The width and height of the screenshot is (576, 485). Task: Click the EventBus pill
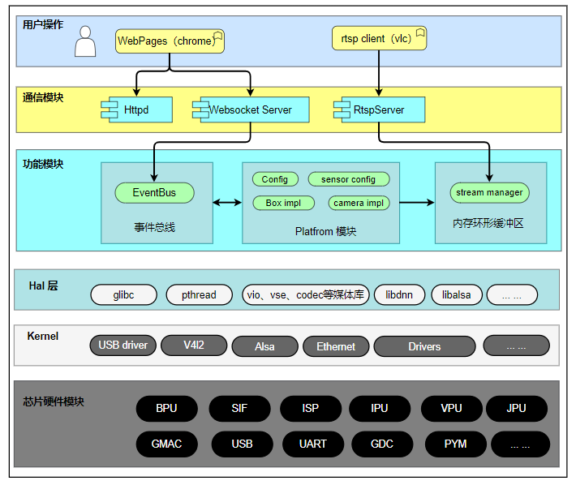(154, 193)
